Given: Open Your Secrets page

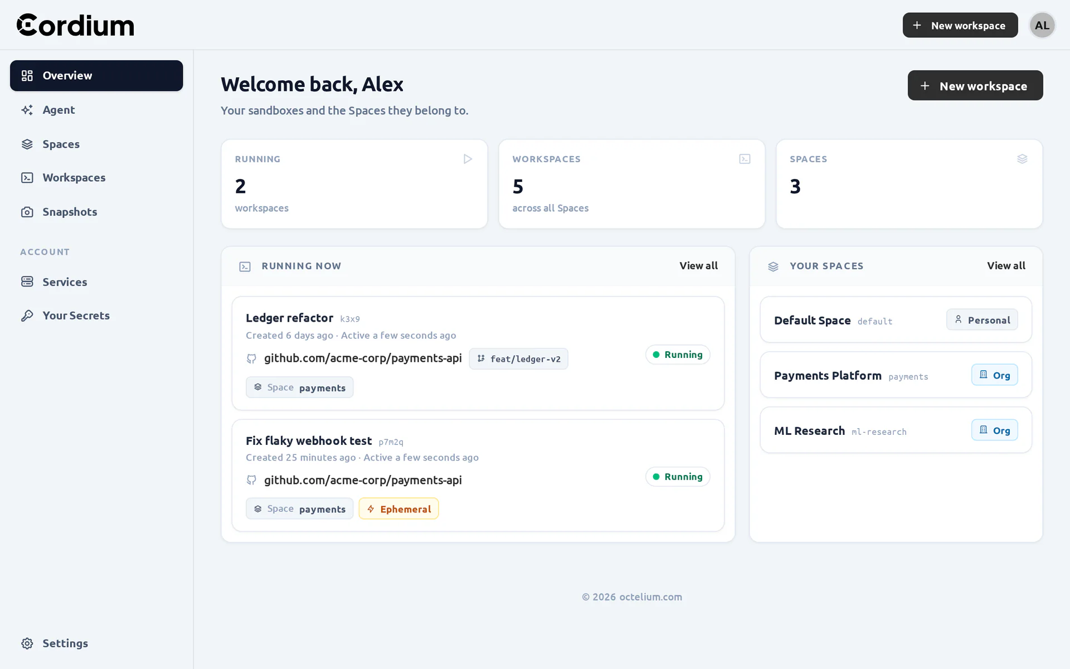Looking at the screenshot, I should coord(96,316).
